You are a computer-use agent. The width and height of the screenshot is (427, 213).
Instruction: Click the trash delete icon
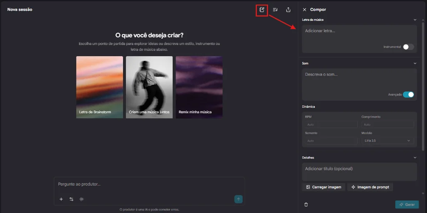[306, 205]
